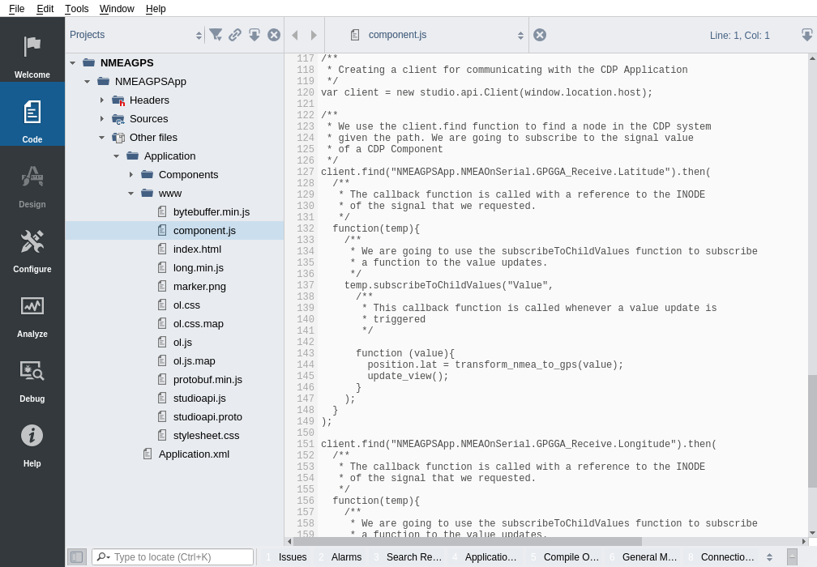
Task: Go forward in editor navigation history
Action: click(314, 35)
